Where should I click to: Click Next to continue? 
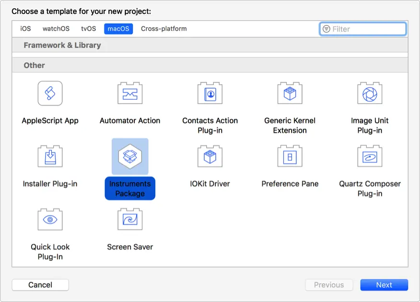(x=384, y=285)
